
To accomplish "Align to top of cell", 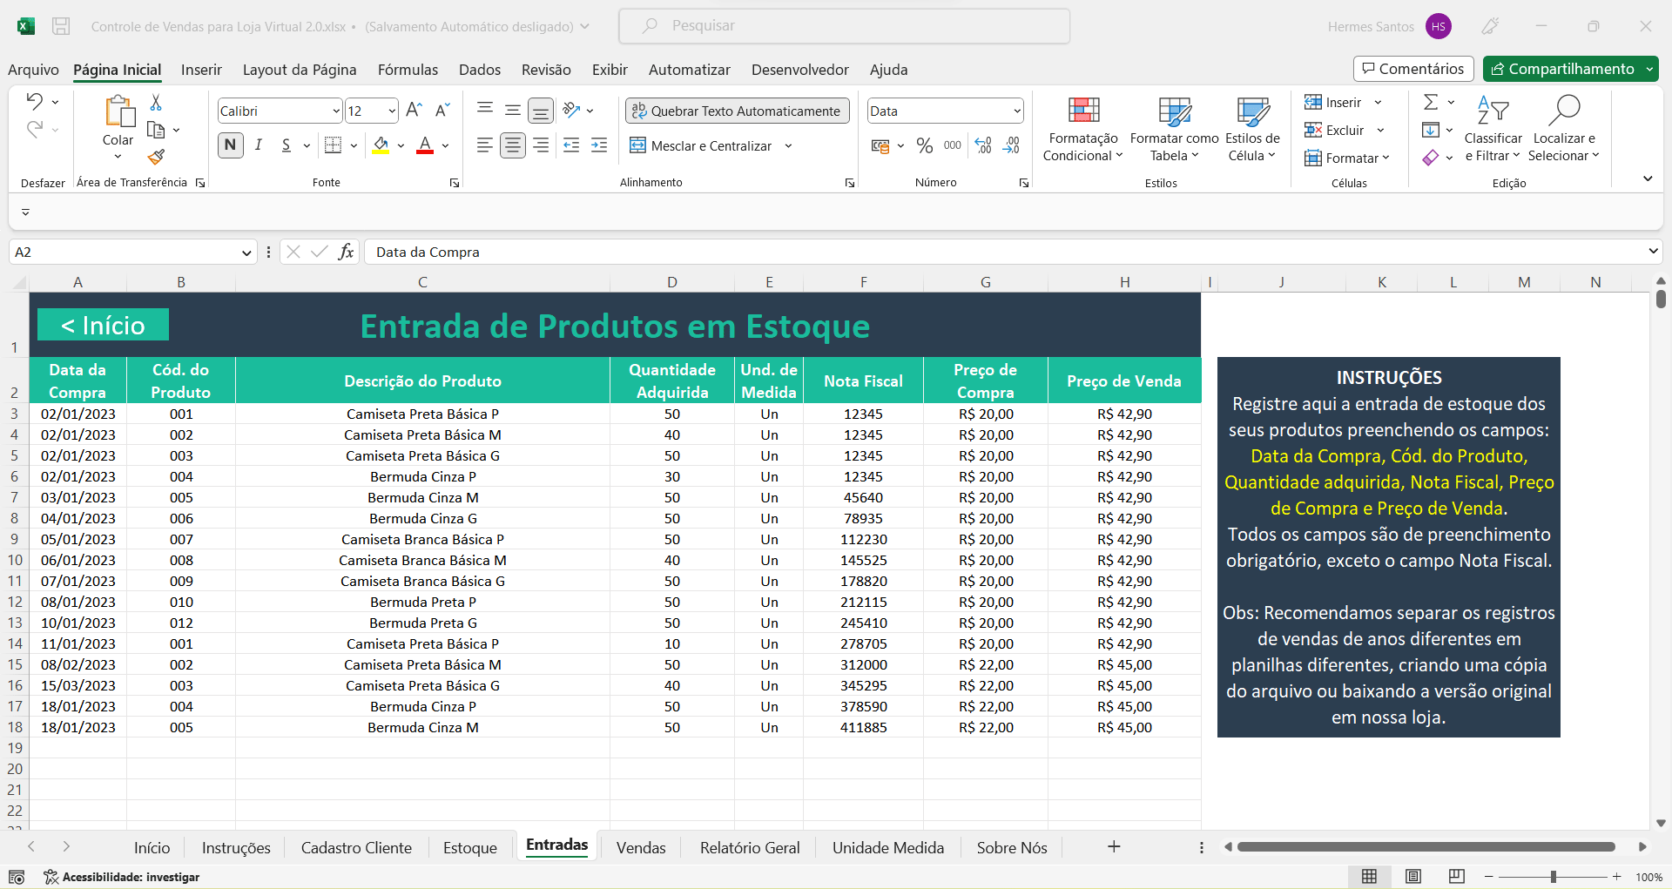I will click(485, 110).
